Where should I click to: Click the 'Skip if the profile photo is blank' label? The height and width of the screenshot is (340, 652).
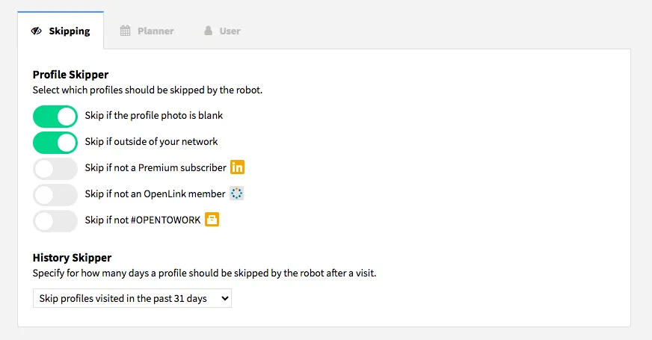154,115
